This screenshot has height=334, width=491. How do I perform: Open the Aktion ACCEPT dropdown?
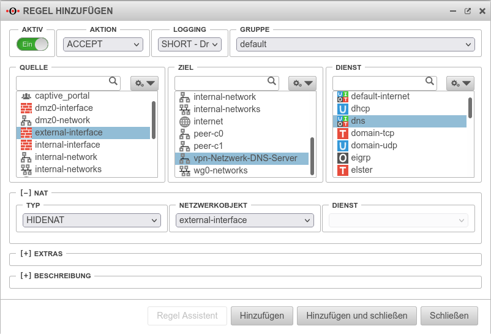click(103, 44)
